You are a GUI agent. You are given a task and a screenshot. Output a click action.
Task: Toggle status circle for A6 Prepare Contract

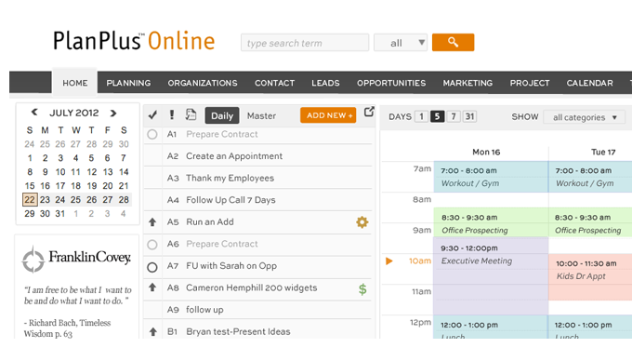[x=151, y=245]
